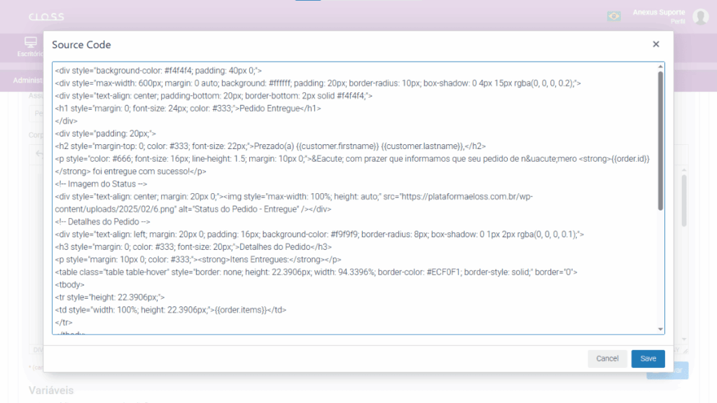Click the source code scrollbar thumb
Viewport: 717px width, 403px height.
pos(660,140)
